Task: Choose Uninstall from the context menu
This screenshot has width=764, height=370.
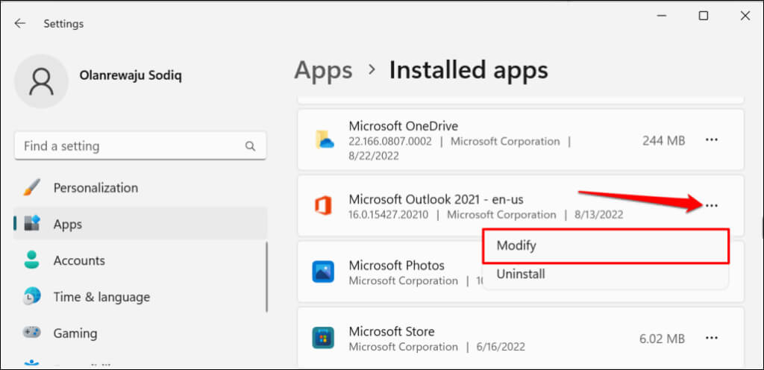Action: tap(521, 274)
